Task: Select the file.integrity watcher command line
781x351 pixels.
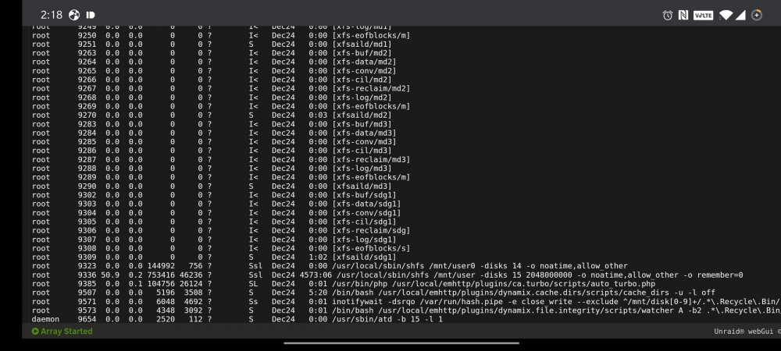Action: [556, 310]
